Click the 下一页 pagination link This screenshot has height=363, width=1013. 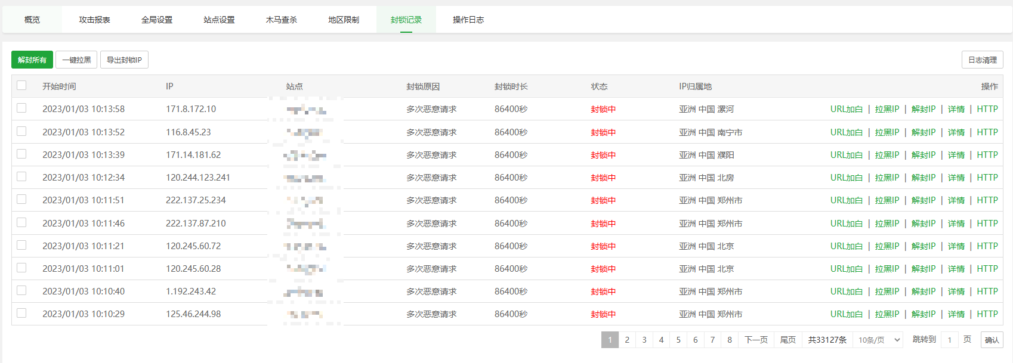click(x=756, y=340)
